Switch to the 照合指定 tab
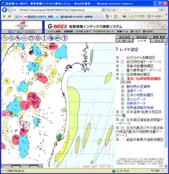This screenshot has width=169, height=174. (x=142, y=37)
